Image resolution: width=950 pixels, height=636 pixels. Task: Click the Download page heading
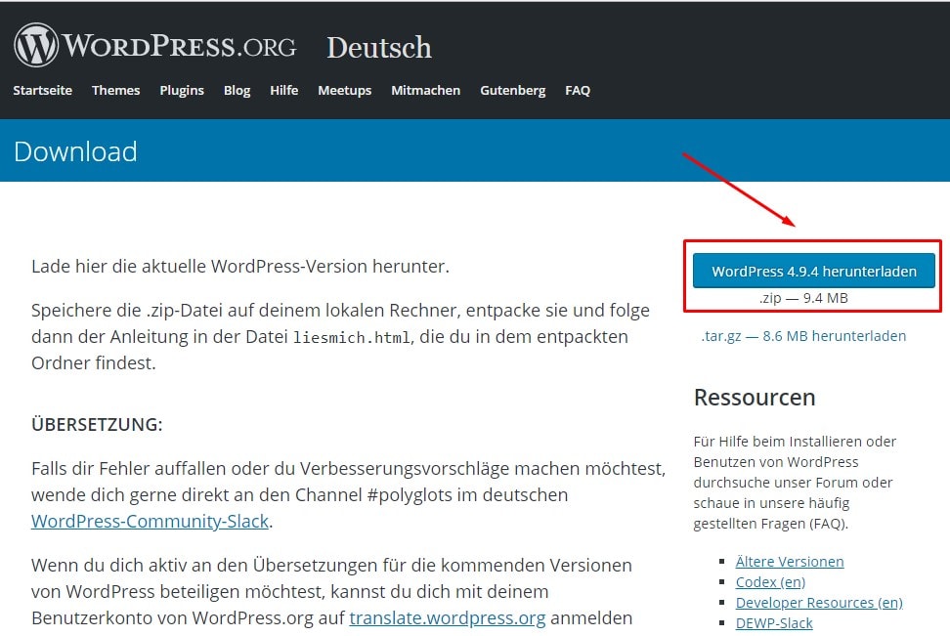(75, 151)
